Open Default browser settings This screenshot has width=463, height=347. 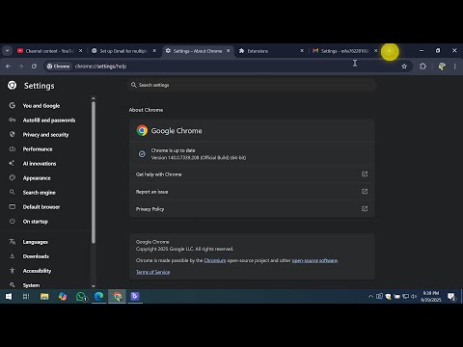tap(41, 207)
